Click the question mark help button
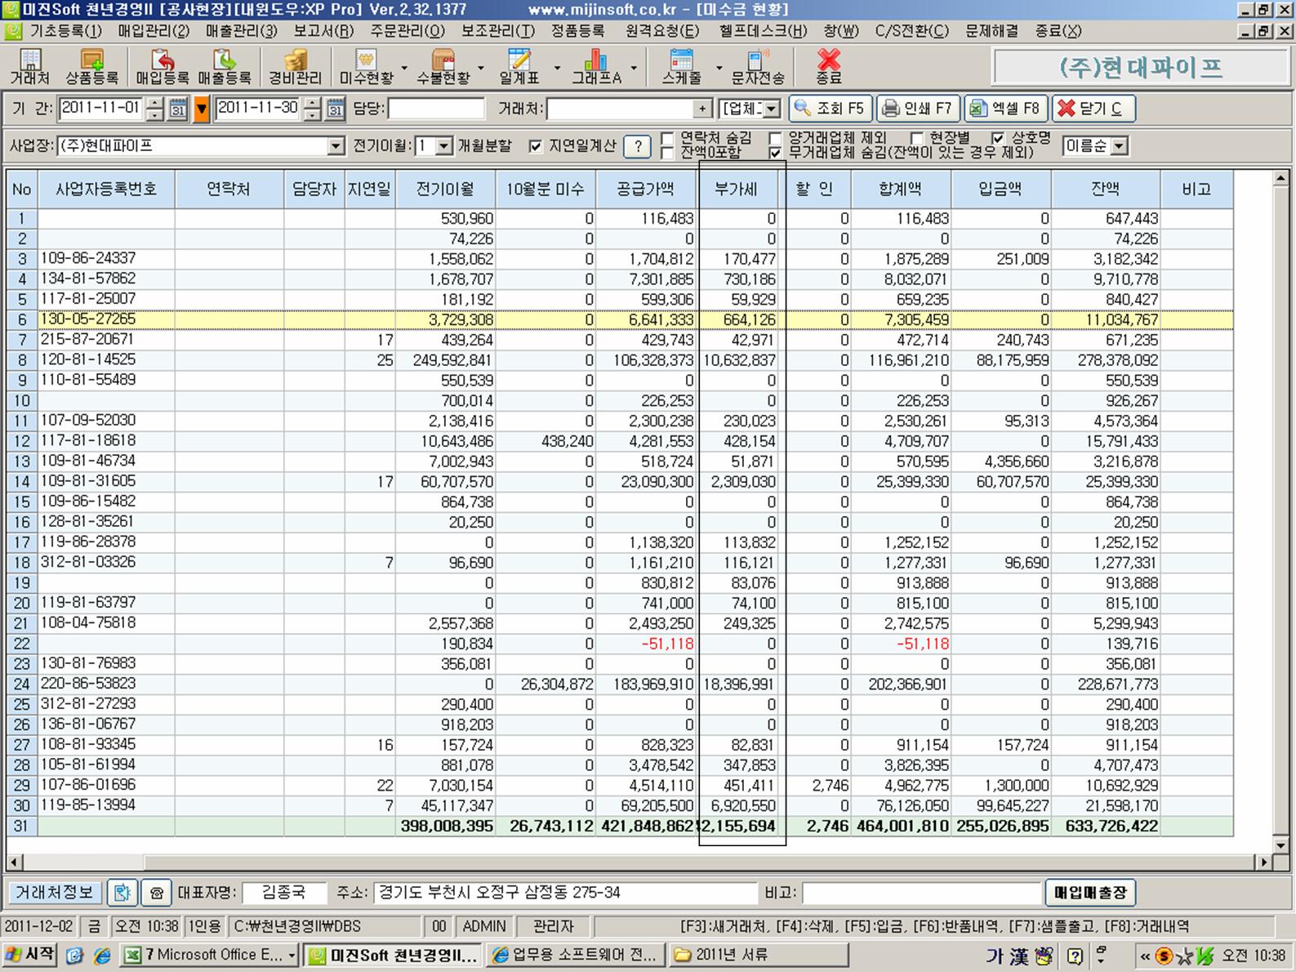This screenshot has width=1296, height=972. tap(637, 146)
